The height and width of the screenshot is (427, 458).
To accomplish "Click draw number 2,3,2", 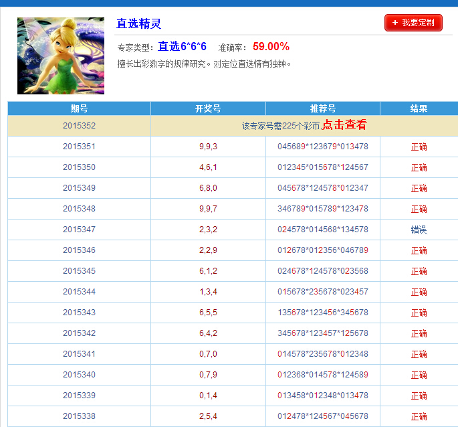I will 208,230.
